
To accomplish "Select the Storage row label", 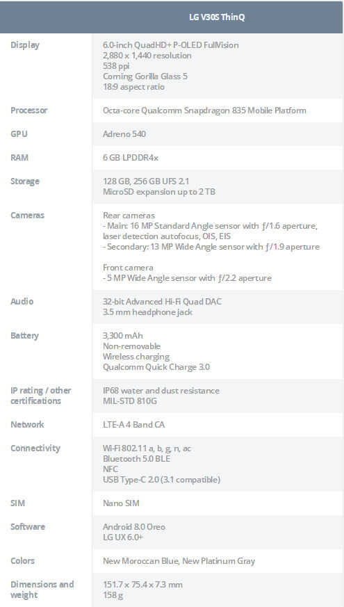I will point(25,181).
